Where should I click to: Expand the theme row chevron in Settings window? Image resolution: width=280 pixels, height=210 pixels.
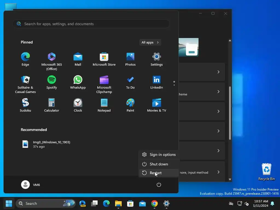tap(218, 92)
